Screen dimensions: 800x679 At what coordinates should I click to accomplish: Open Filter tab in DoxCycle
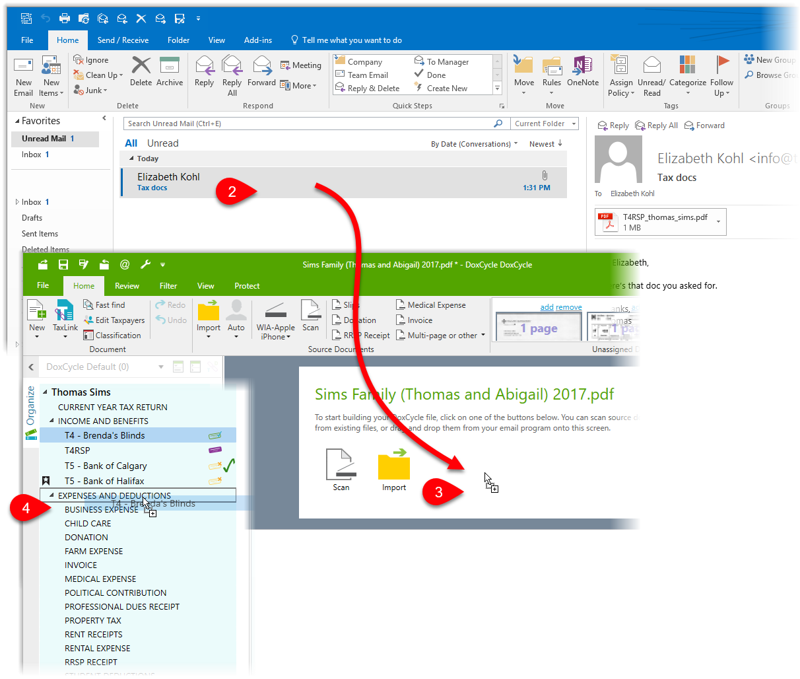tap(168, 286)
